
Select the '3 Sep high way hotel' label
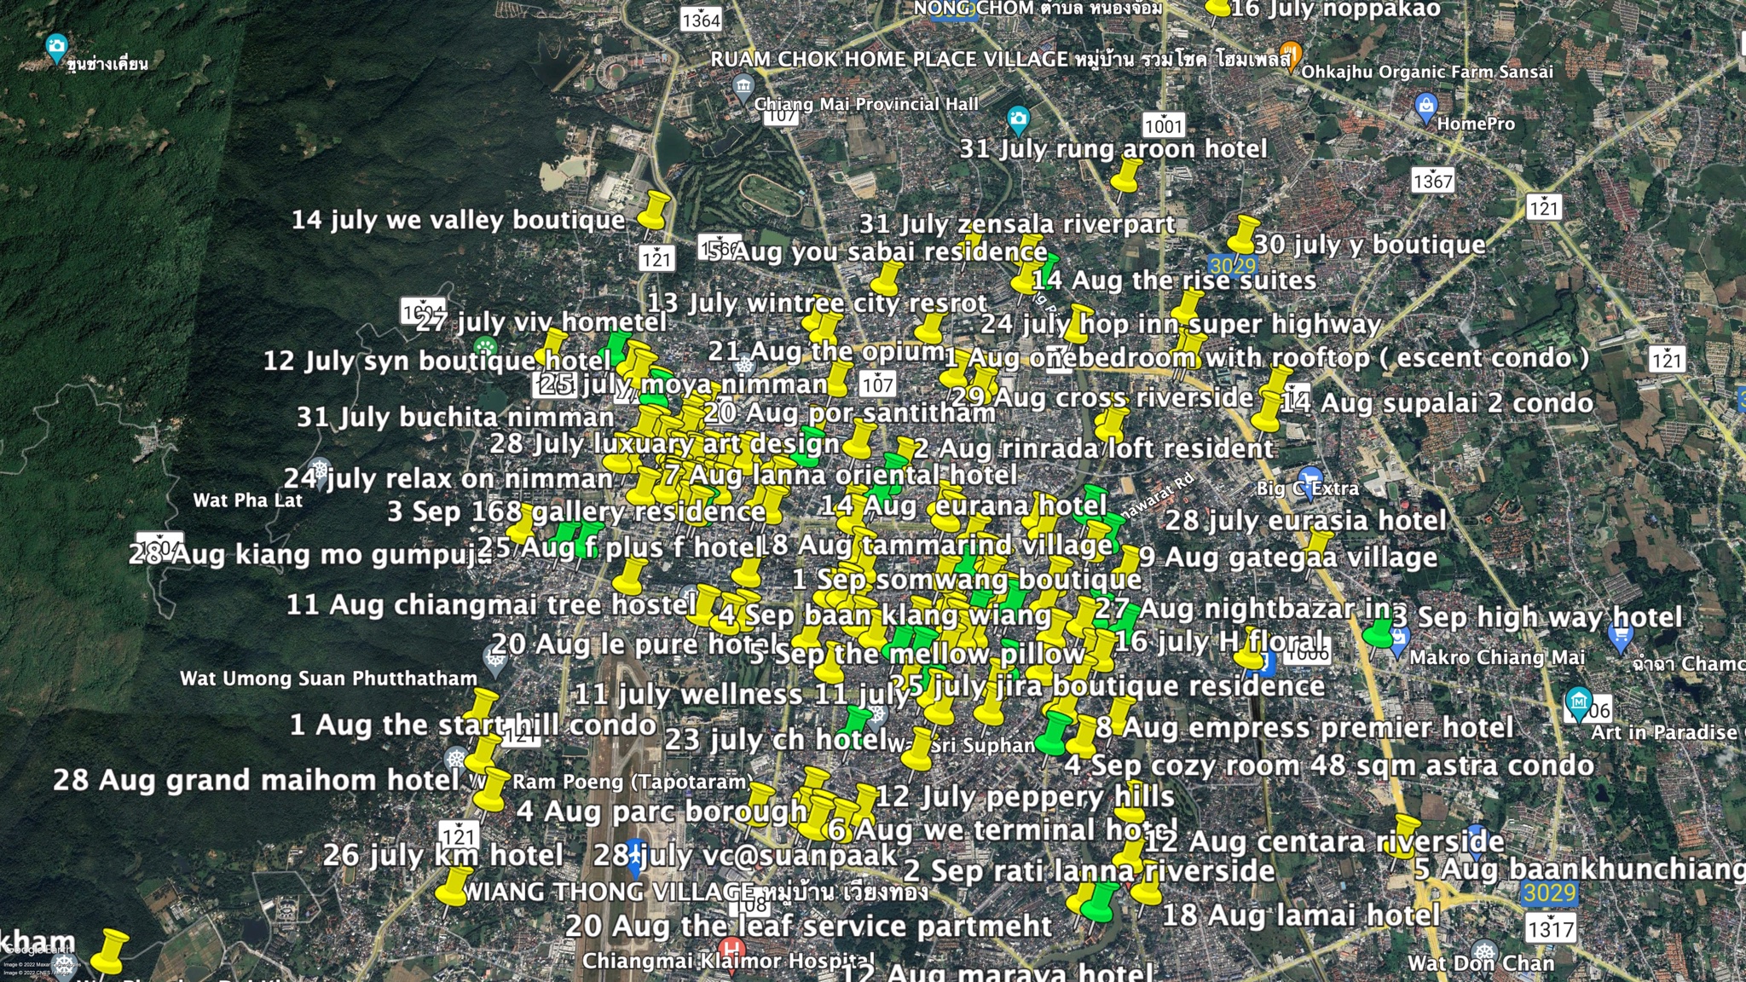click(x=1537, y=617)
